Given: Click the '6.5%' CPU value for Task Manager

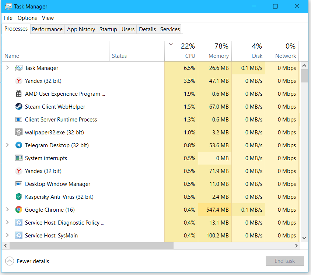Looking at the screenshot, I should point(189,68).
